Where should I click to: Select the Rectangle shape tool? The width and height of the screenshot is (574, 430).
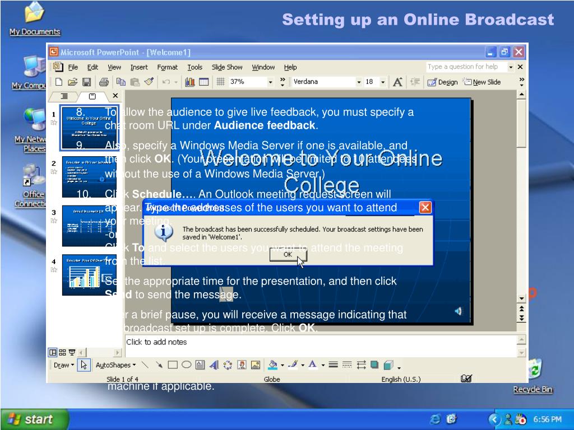[173, 364]
